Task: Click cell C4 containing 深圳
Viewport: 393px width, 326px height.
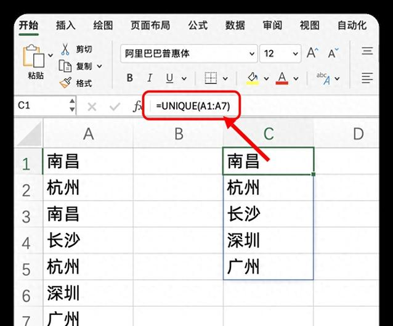Action: [269, 240]
